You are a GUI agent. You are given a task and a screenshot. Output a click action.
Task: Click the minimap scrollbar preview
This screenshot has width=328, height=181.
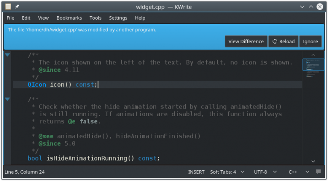pyautogui.click(x=313, y=68)
